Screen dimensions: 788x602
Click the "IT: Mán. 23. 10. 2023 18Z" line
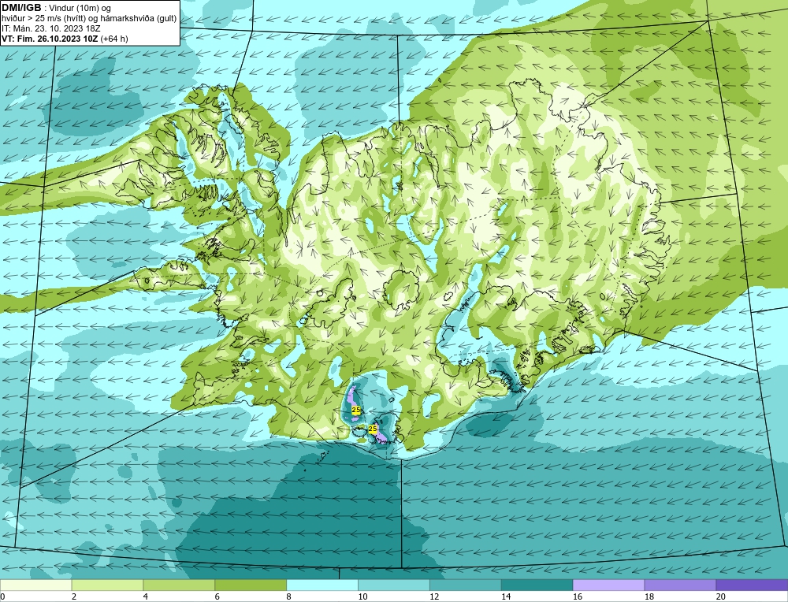click(x=50, y=28)
